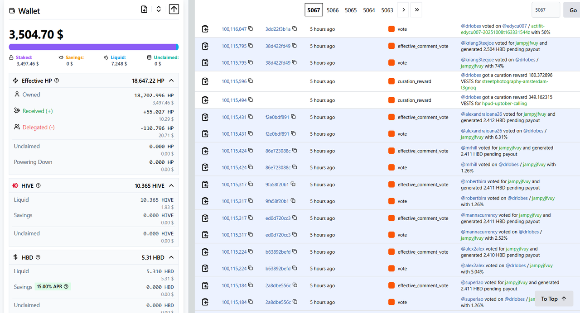Copy transaction ID 3dd22f3b1a with copy icon
Viewport: 580px width, 313px height.
(295, 29)
